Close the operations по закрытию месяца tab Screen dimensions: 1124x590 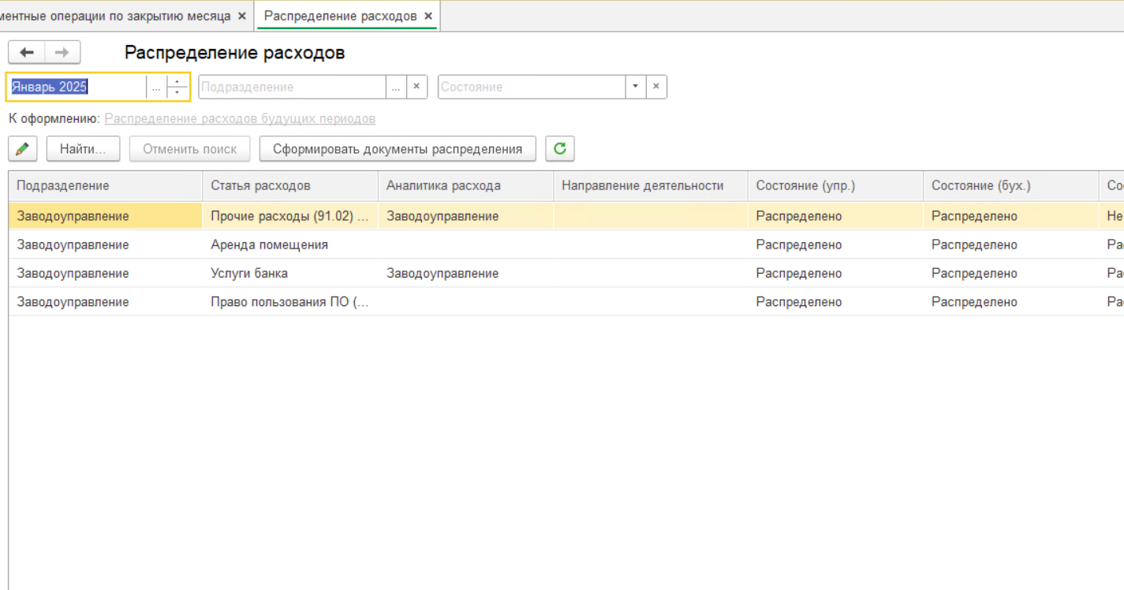242,16
